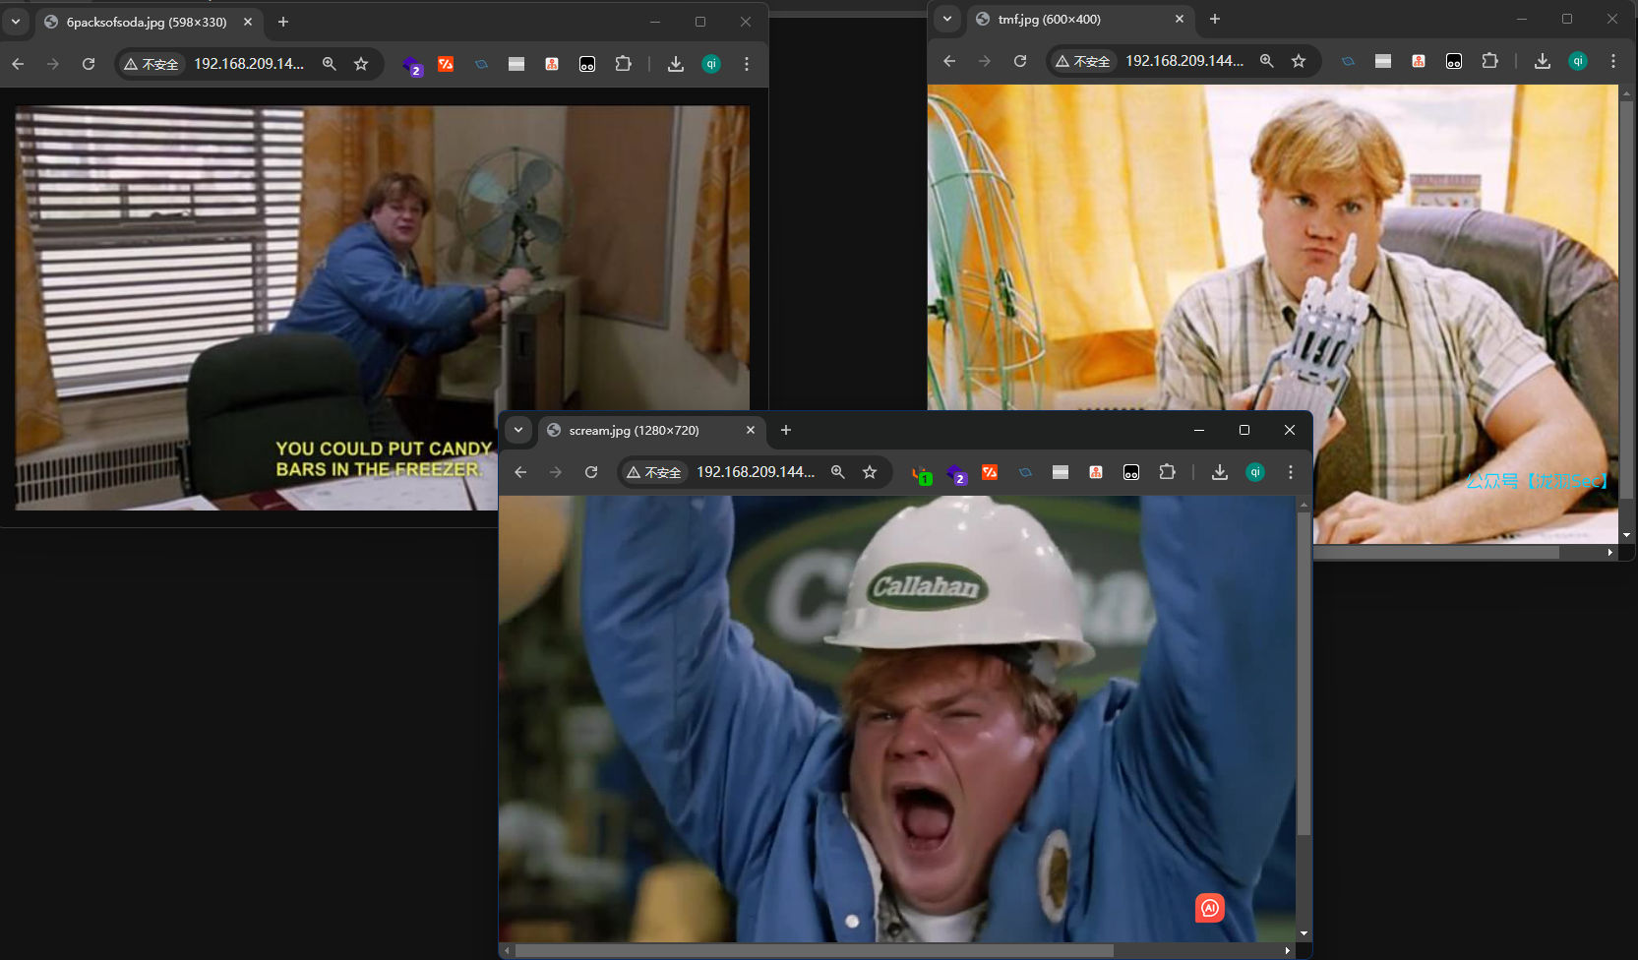Expand tab search chevron in 6packsofsoda.jpg window
This screenshot has height=960, width=1638.
tap(16, 22)
